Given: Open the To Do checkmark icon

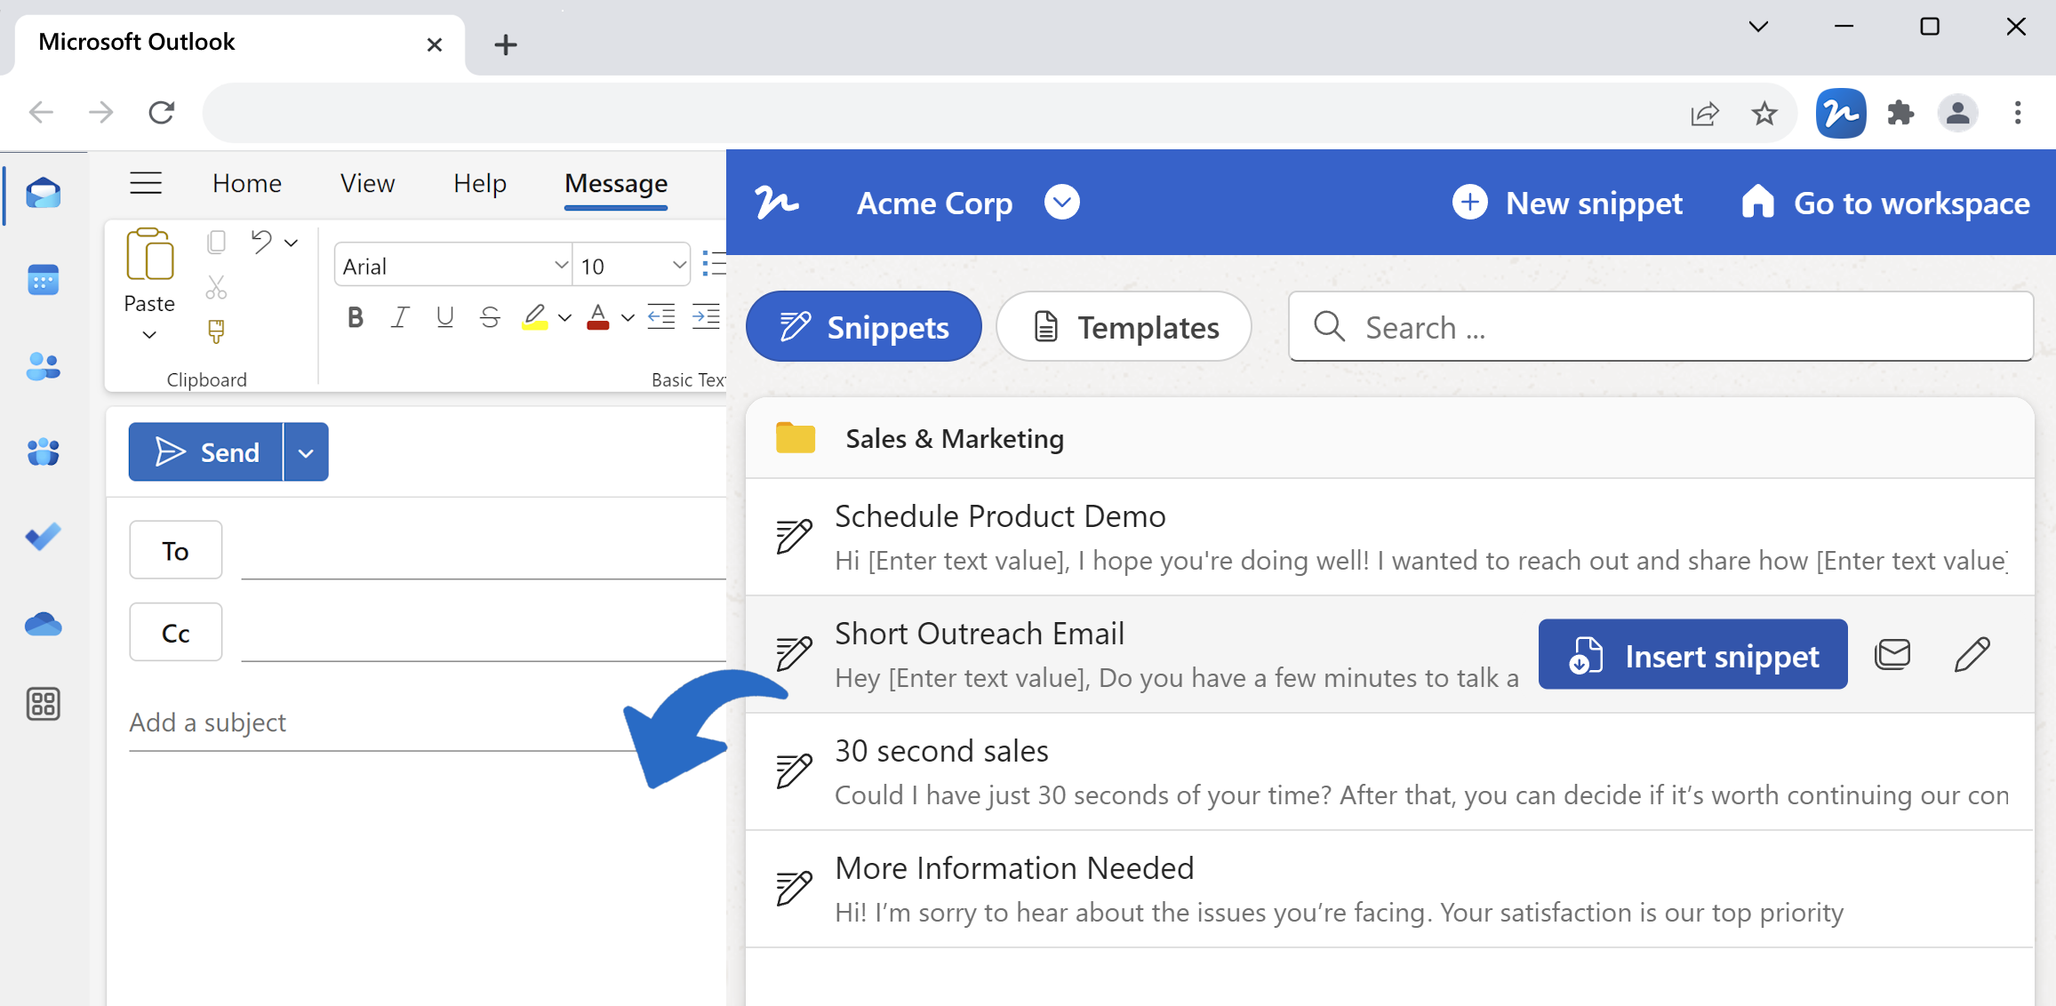Looking at the screenshot, I should pos(43,536).
